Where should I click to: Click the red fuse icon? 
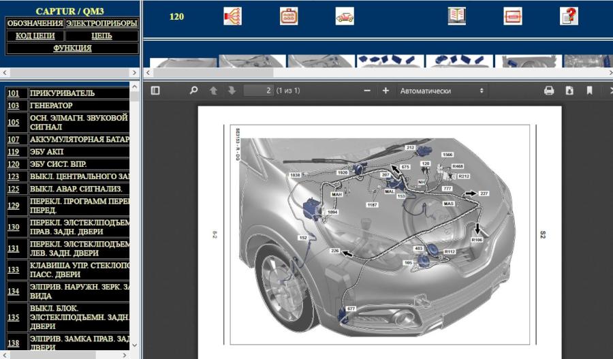click(512, 16)
